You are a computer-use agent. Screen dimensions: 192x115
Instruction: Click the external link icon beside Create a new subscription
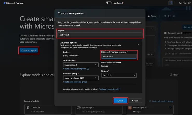pyautogui.click(x=88, y=69)
